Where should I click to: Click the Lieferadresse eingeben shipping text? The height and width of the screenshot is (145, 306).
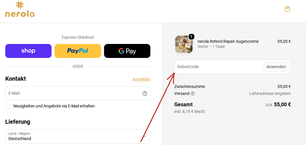(270, 93)
